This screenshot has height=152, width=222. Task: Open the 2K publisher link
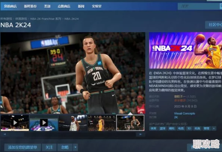[x=176, y=117]
